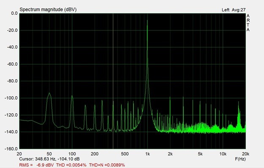Click the 'Left Avg:27' readout

[x=234, y=10]
